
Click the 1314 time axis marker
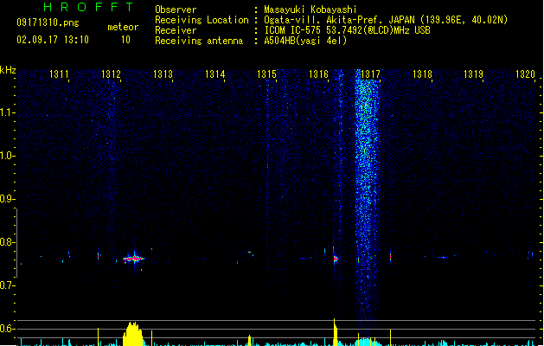click(214, 74)
